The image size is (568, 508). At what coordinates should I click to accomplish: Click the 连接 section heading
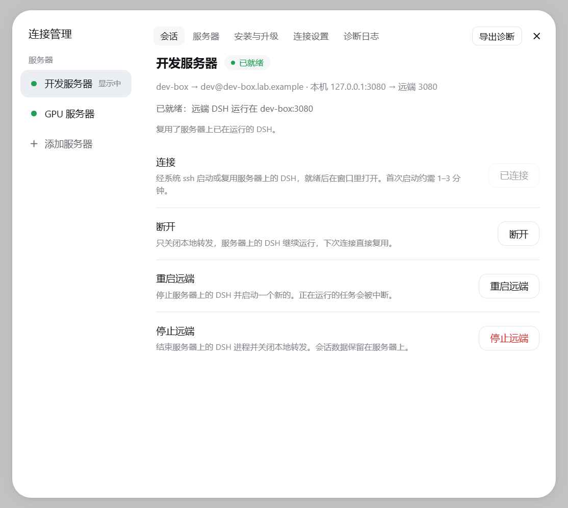166,162
